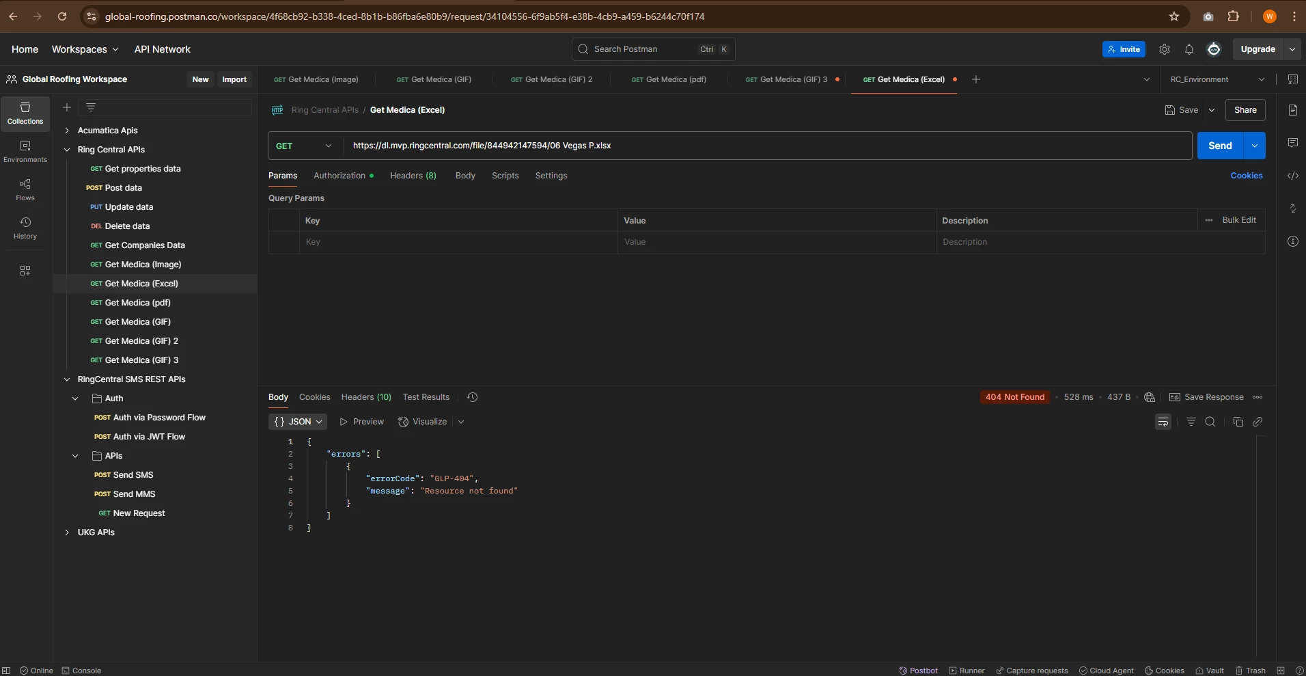Open the Chrome profile avatar
1306x676 pixels.
1270,16
